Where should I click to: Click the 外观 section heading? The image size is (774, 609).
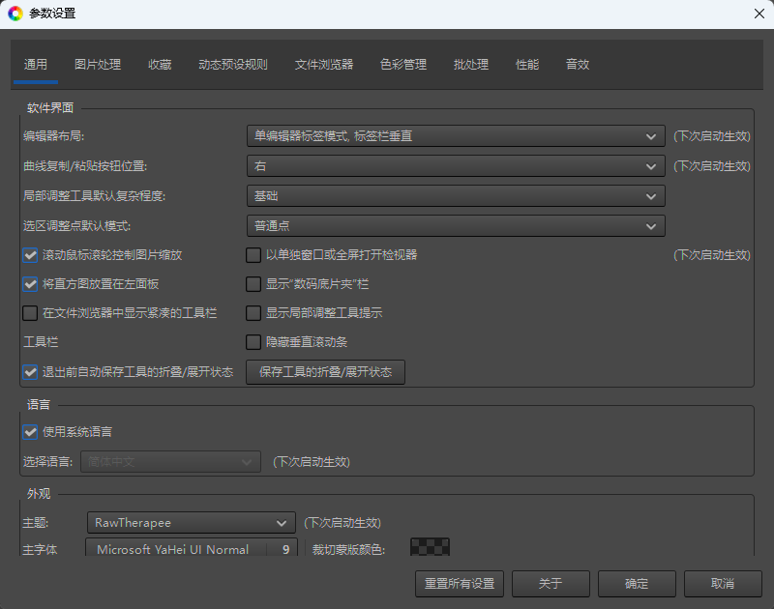point(39,494)
